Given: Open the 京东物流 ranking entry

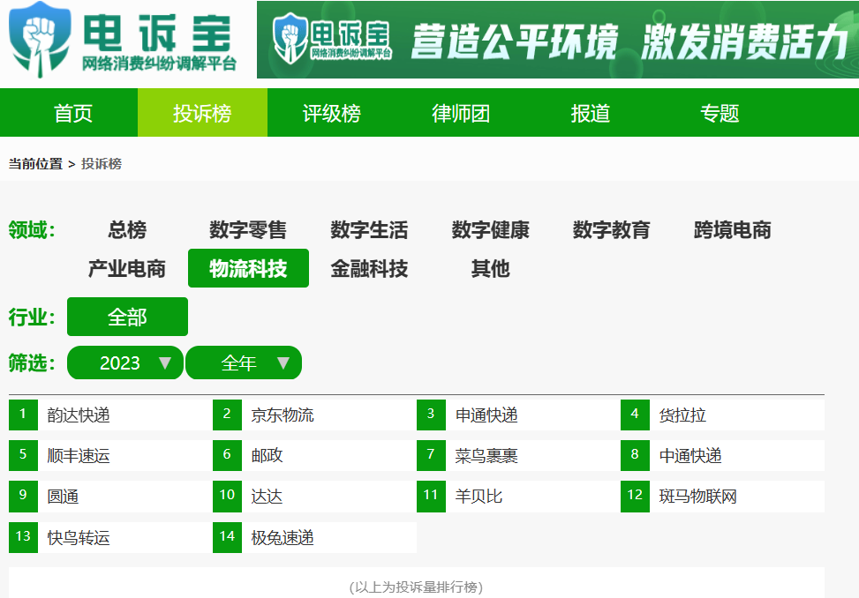Looking at the screenshot, I should click(283, 415).
